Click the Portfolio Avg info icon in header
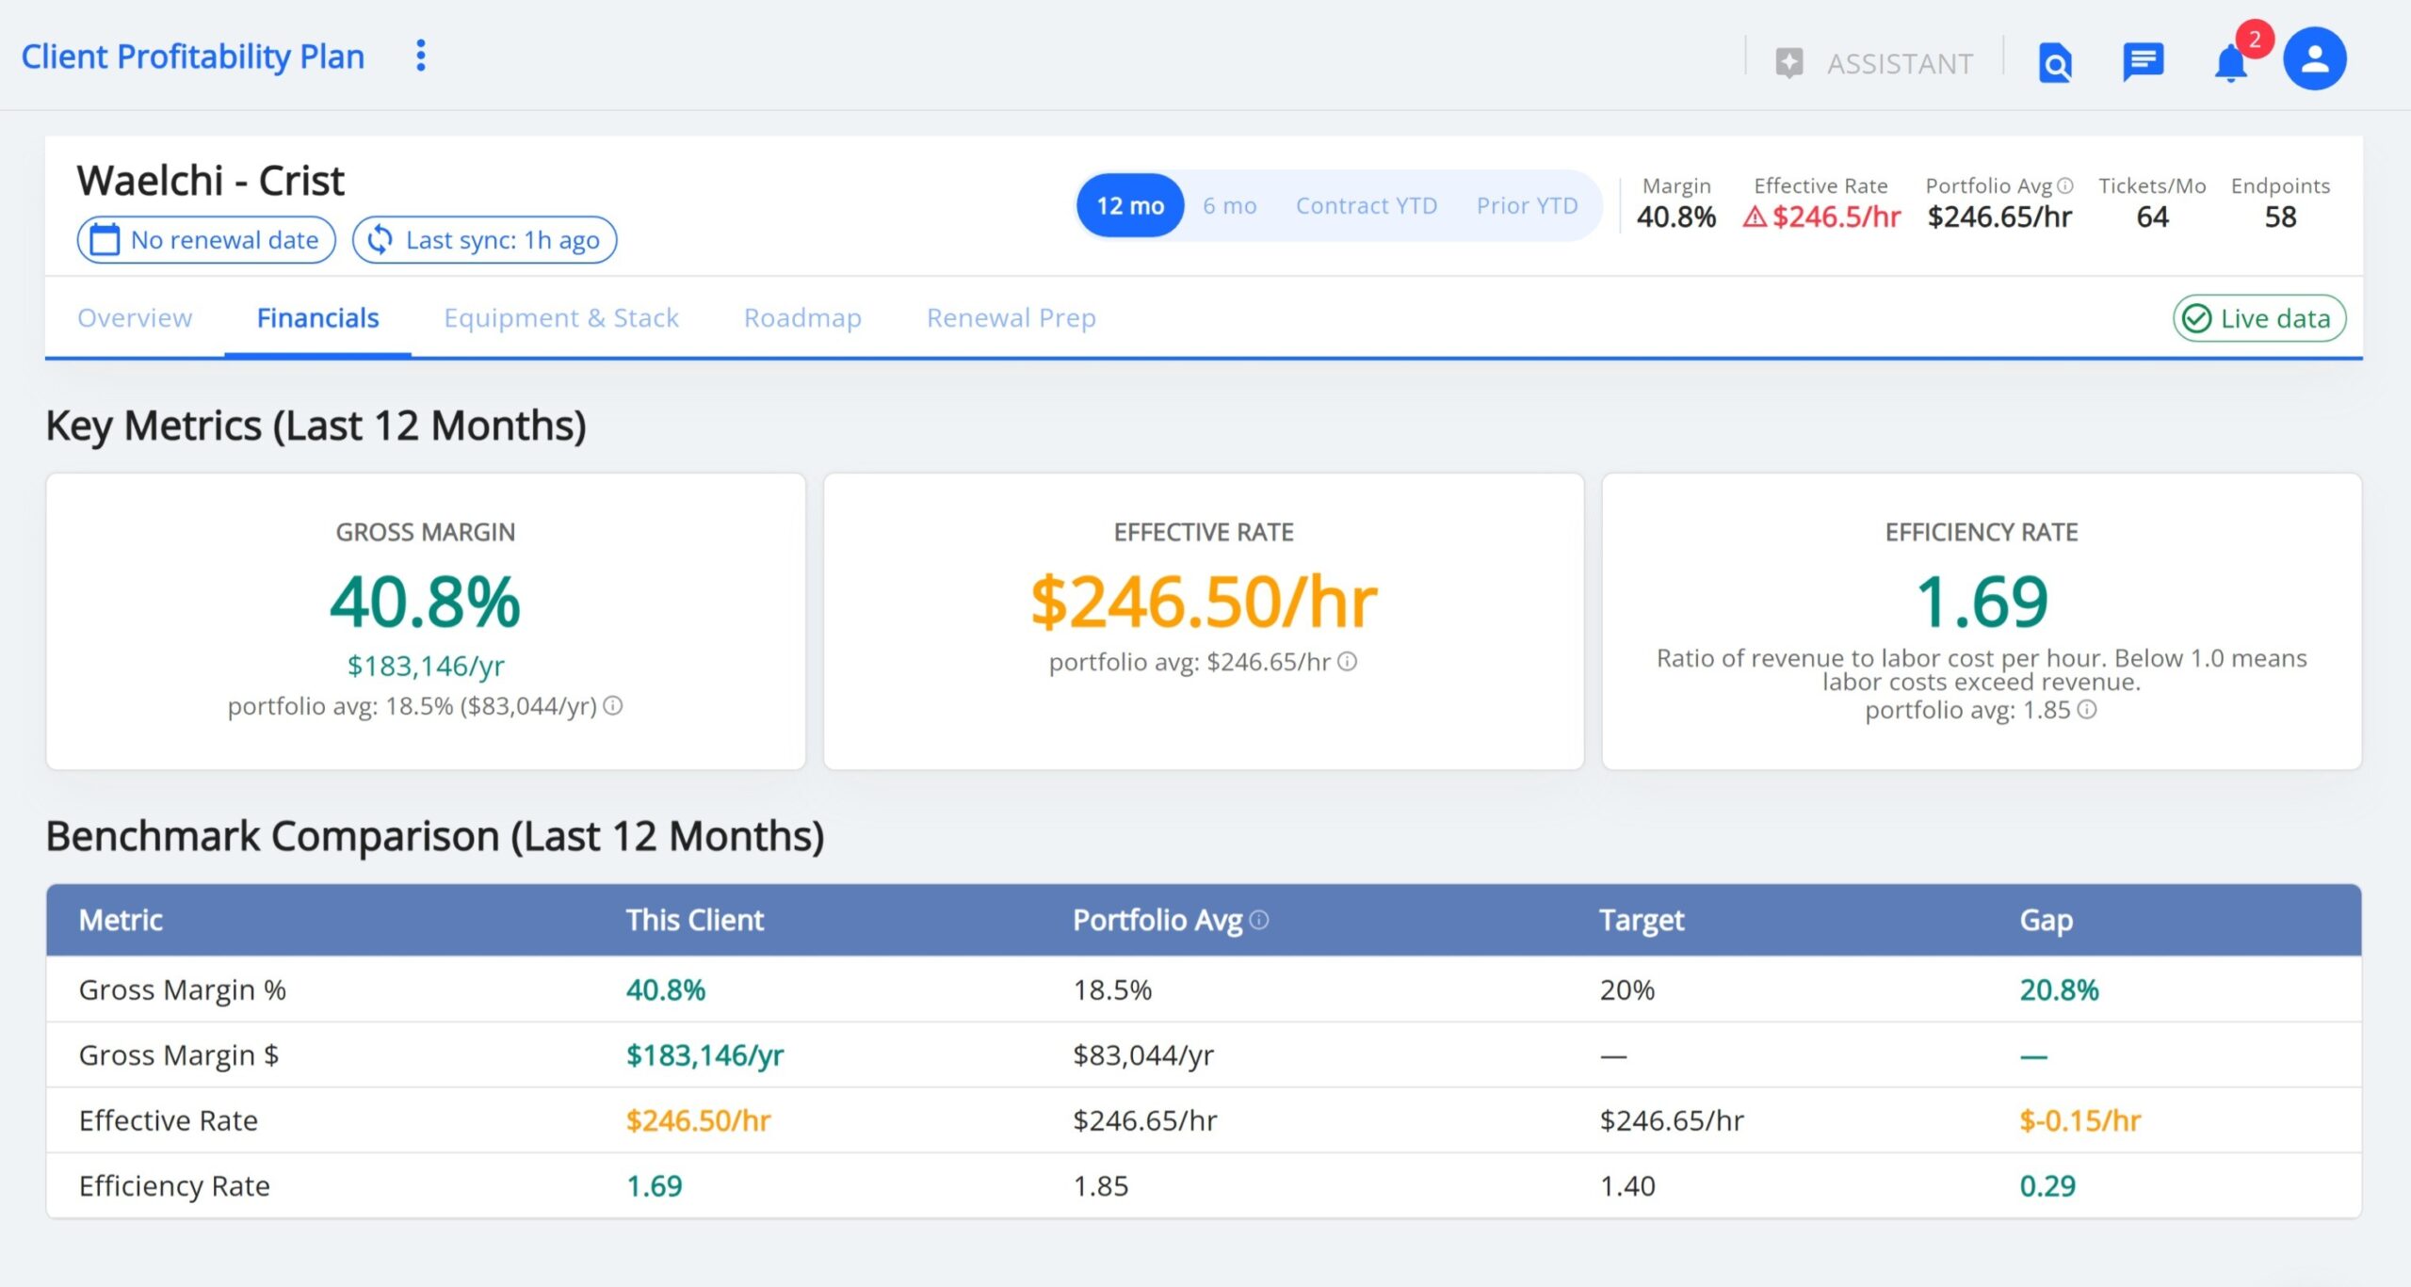The image size is (2411, 1287). 2064,185
